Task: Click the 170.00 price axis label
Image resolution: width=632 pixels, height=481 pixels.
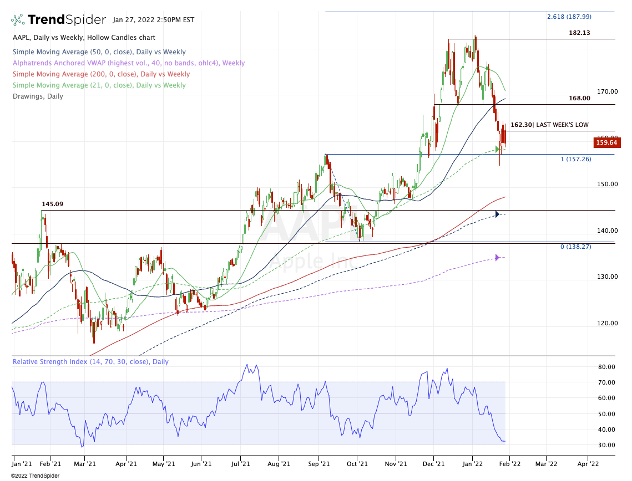Action: coord(608,91)
